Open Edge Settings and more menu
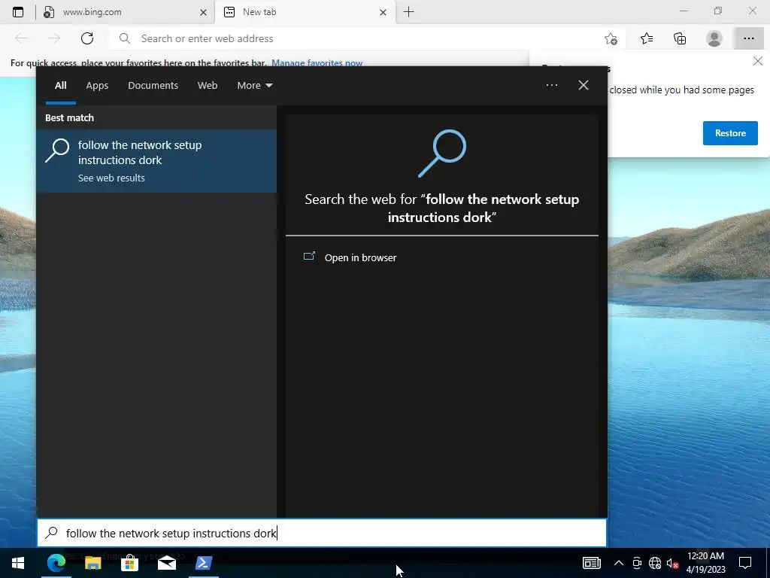Screen dimensions: 770x578 click(748, 38)
